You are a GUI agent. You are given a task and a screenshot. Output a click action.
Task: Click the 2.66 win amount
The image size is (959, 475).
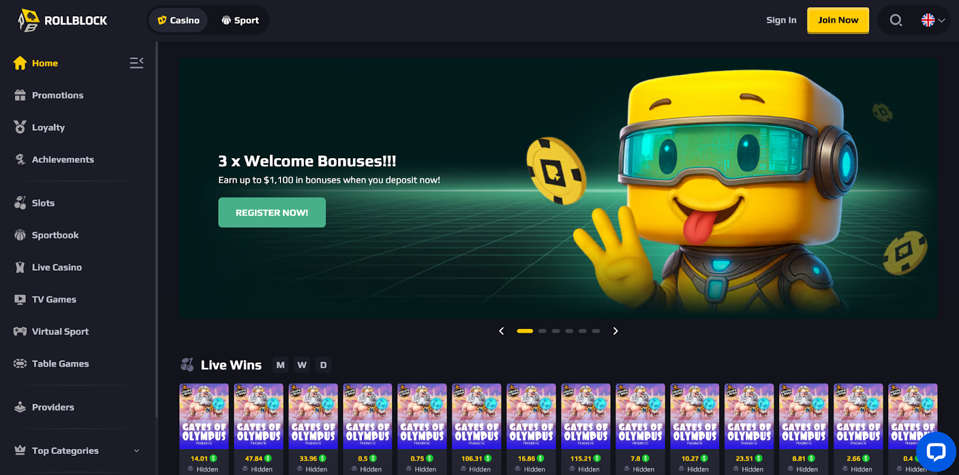point(854,458)
